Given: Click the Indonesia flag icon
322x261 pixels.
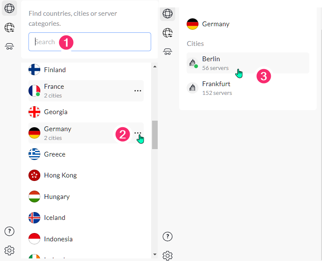Looking at the screenshot, I should (34, 239).
